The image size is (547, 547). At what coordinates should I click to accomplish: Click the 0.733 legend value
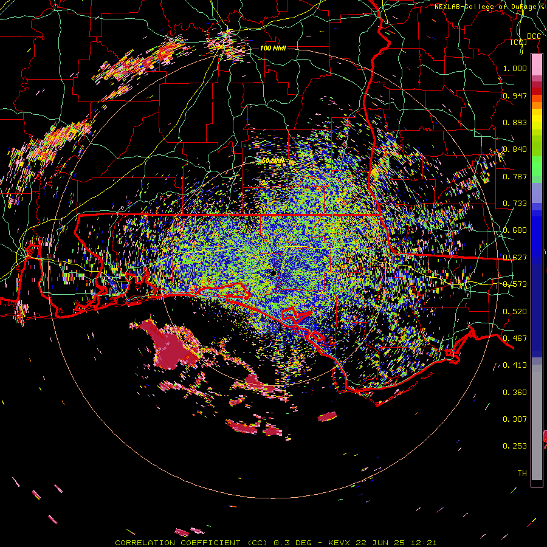[x=515, y=204]
